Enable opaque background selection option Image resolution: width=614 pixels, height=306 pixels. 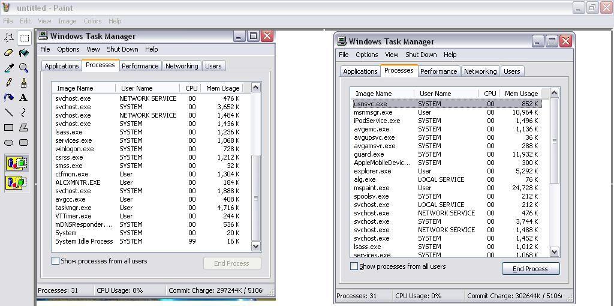16,163
